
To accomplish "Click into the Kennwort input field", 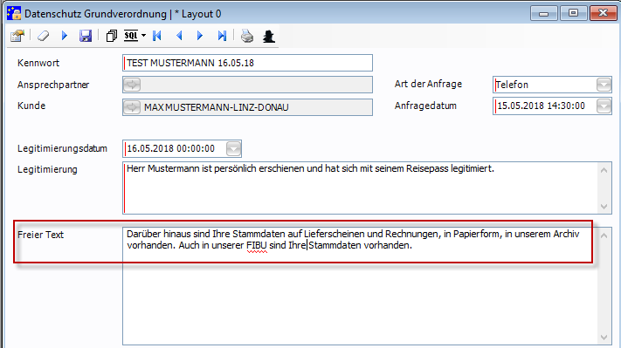I will coord(247,63).
